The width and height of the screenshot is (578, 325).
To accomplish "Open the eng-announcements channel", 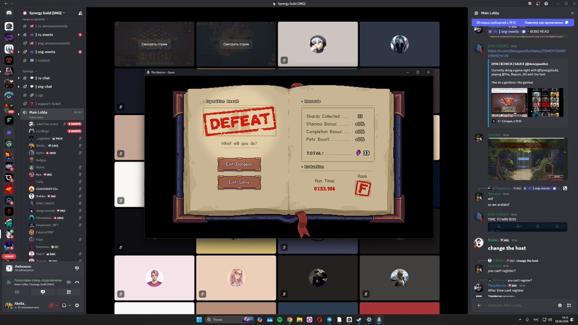I will 52,43.
